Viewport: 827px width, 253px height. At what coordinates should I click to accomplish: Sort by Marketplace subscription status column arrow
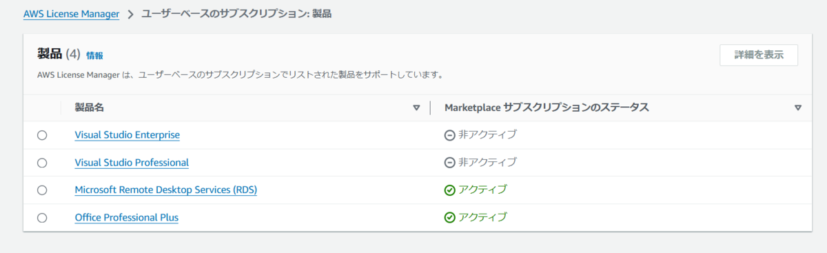tap(798, 108)
